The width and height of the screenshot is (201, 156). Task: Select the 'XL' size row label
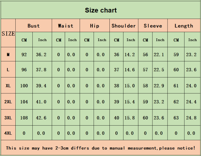(8, 86)
